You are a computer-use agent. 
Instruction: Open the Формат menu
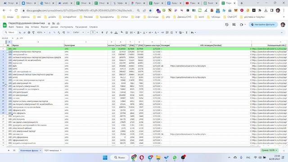(x=45, y=27)
